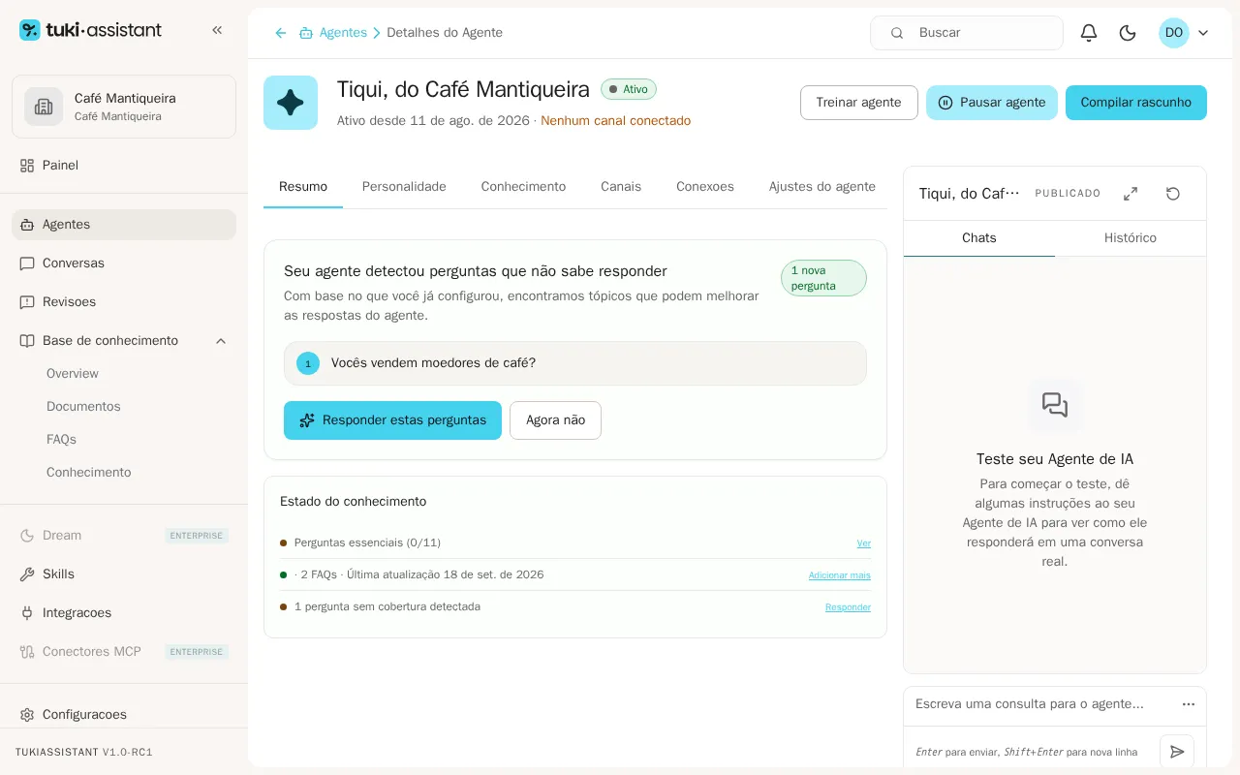Open Conversas in the sidebar
This screenshot has height=775, width=1240.
[124, 263]
